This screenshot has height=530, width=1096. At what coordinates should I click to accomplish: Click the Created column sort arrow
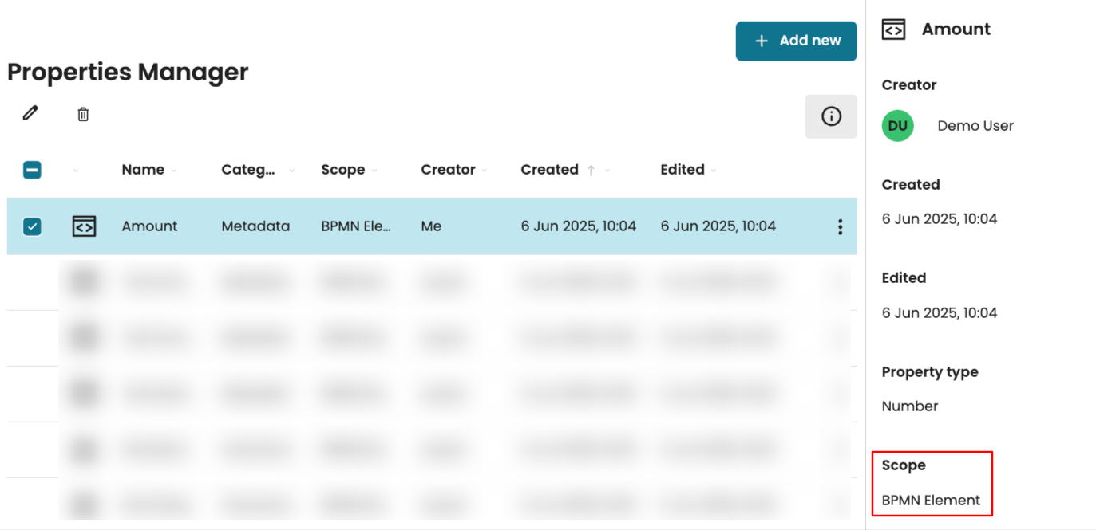(591, 170)
